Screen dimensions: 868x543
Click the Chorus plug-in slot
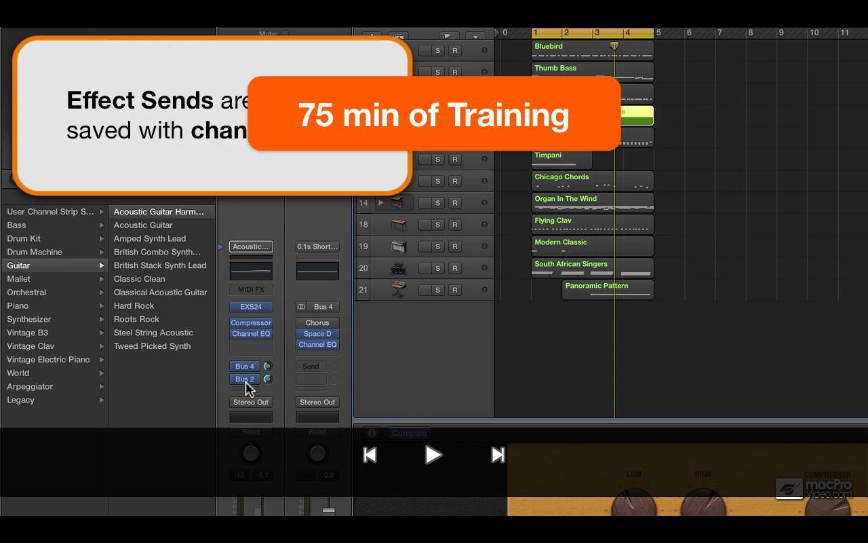coord(317,323)
